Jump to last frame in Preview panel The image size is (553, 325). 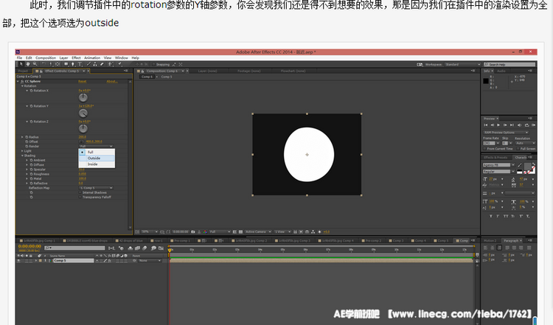[512, 125]
